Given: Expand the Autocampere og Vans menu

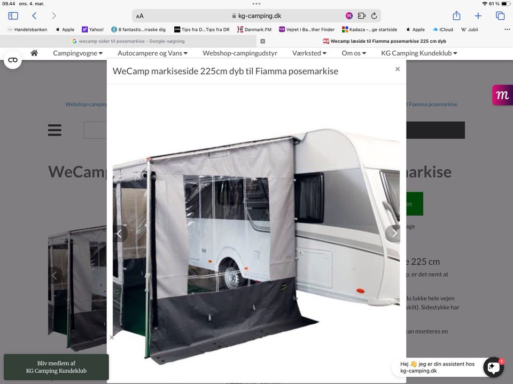Looking at the screenshot, I should click(x=152, y=53).
